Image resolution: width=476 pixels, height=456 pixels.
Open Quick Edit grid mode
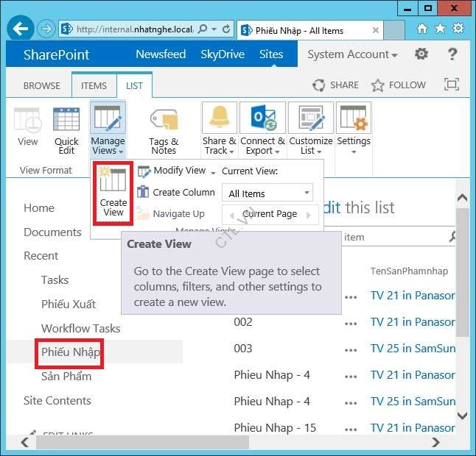coord(66,131)
